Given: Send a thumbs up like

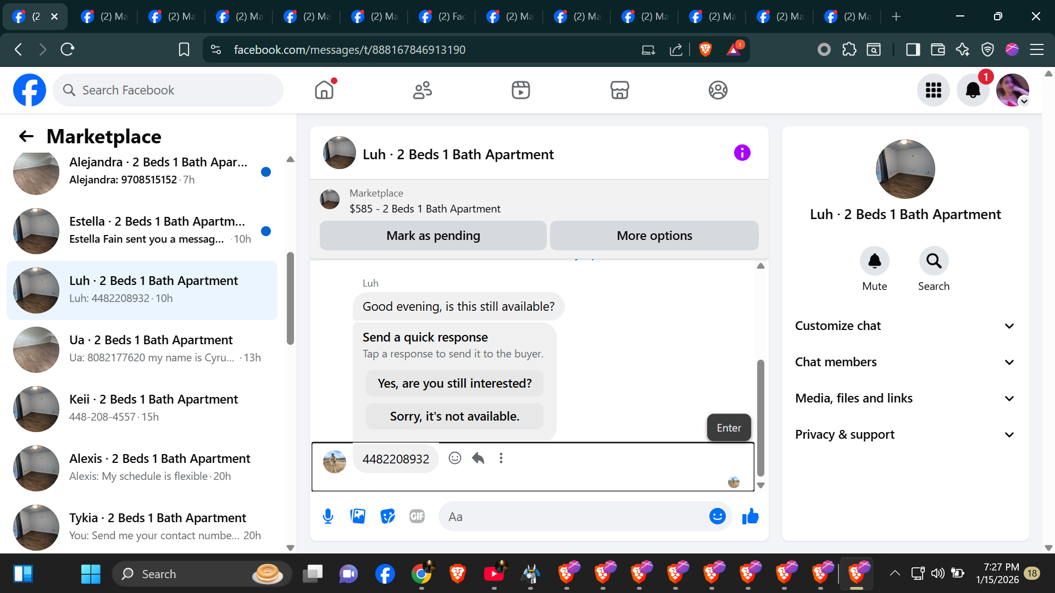Looking at the screenshot, I should 750,516.
